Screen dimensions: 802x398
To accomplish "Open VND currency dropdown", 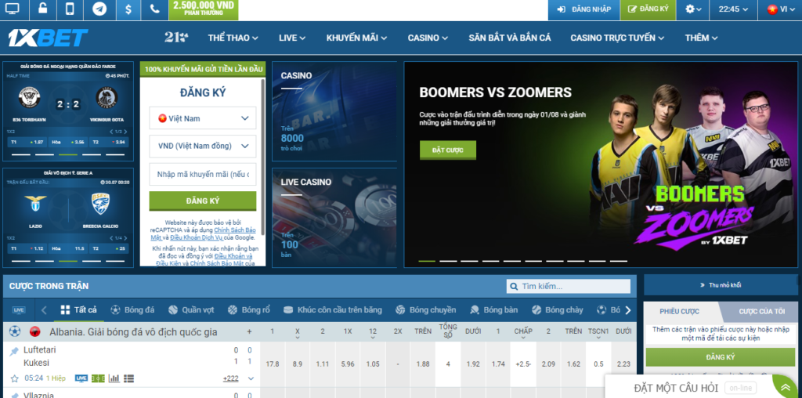I will tap(203, 147).
